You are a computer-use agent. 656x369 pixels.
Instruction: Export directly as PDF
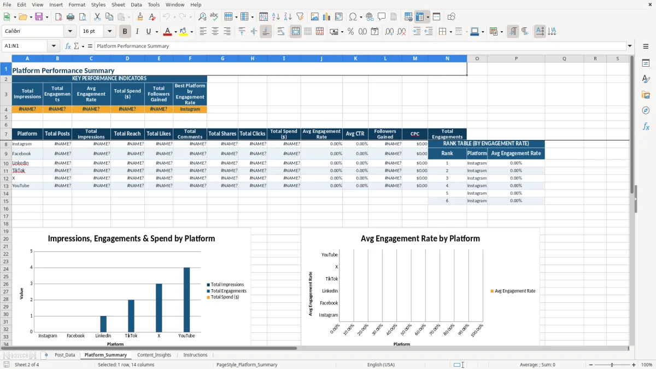click(x=57, y=17)
